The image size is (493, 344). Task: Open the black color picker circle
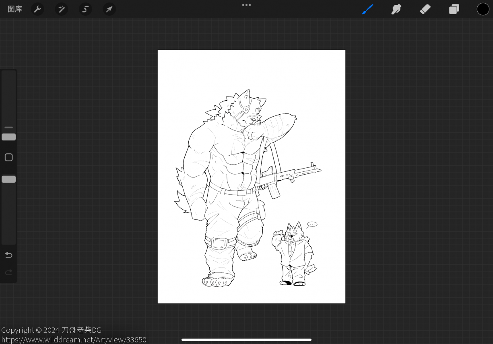click(483, 9)
